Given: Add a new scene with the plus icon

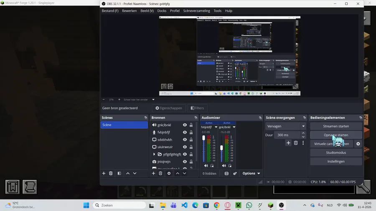Looking at the screenshot, I should (x=104, y=173).
